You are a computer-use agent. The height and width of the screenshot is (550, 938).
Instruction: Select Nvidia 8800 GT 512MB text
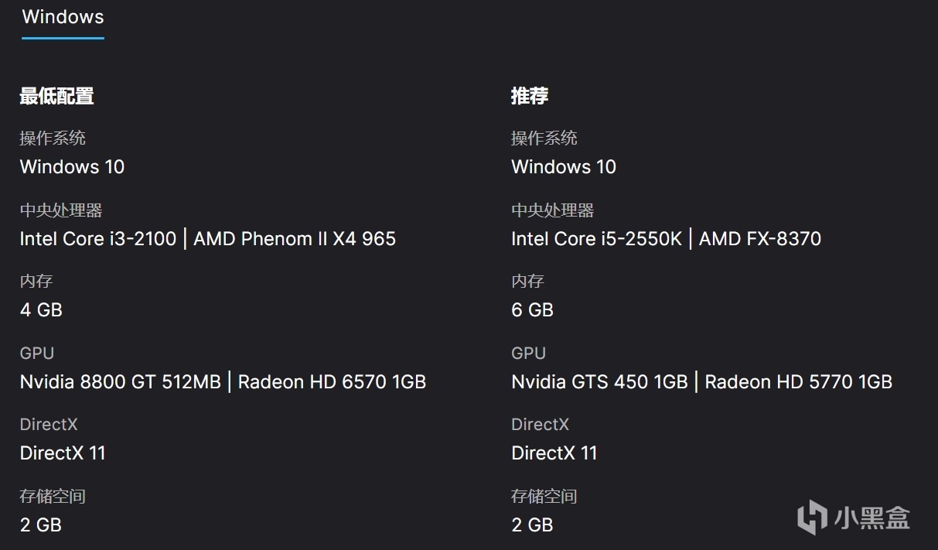click(x=120, y=381)
